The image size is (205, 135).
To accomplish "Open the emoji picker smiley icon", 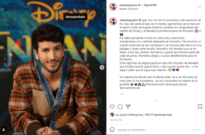I will pos(112,130).
